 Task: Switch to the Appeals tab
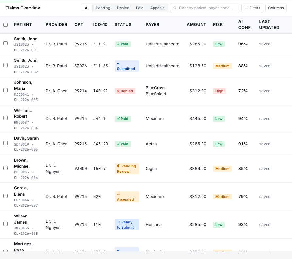pyautogui.click(x=157, y=8)
